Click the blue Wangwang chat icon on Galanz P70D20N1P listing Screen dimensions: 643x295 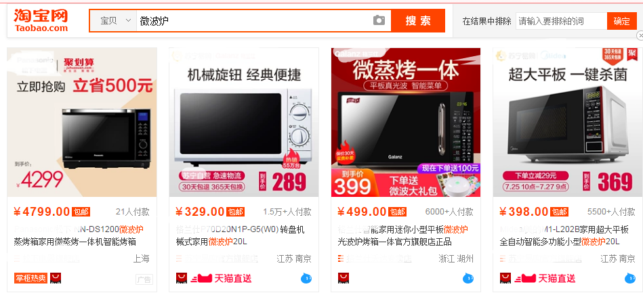306,279
